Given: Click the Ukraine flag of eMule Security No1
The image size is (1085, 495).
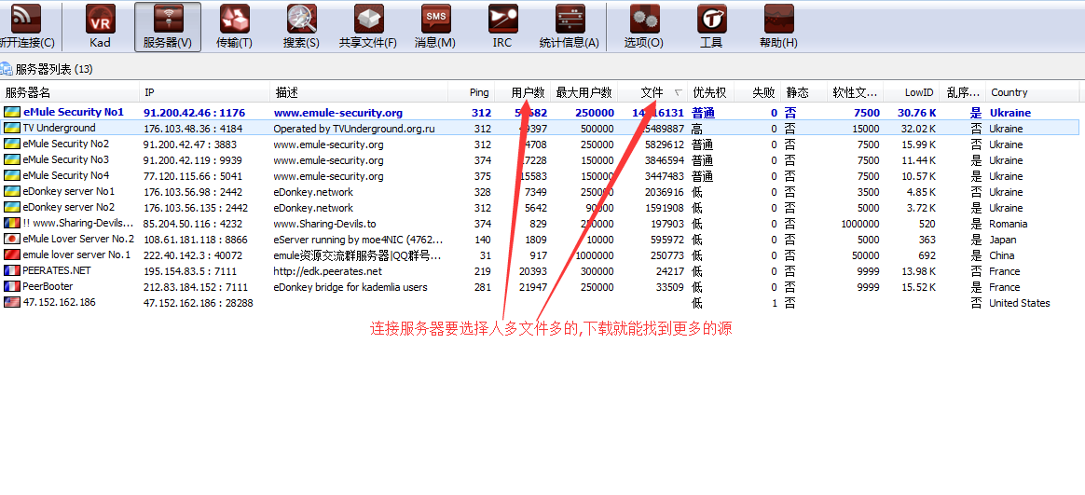Looking at the screenshot, I should coord(12,112).
